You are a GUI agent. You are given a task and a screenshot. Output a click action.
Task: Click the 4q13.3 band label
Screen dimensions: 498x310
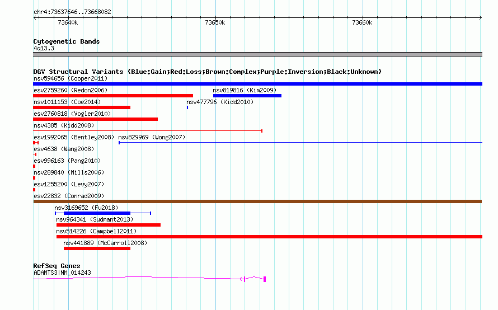pyautogui.click(x=44, y=48)
